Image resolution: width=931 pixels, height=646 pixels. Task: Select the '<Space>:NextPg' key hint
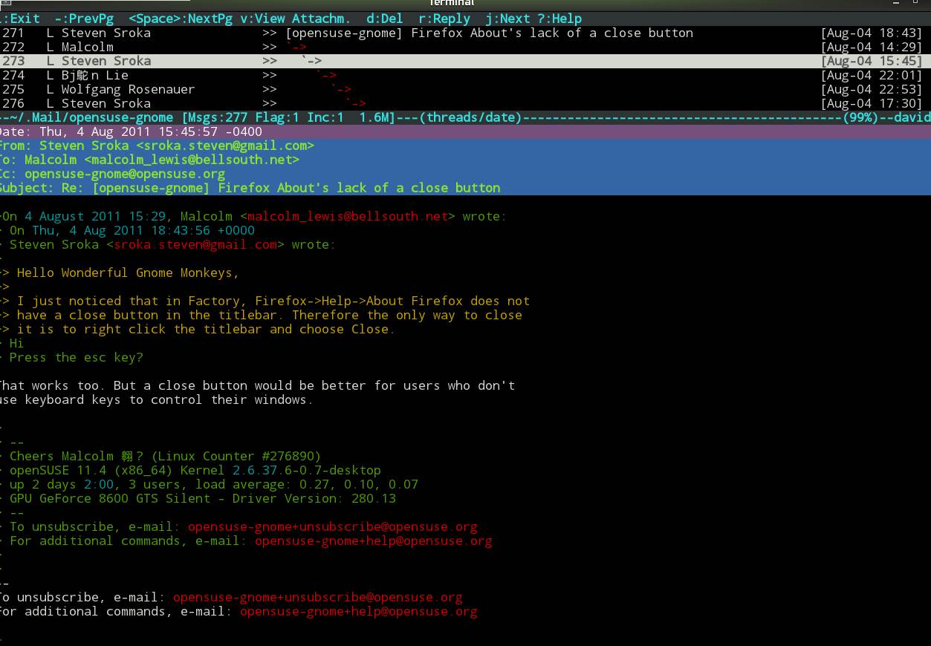(181, 19)
